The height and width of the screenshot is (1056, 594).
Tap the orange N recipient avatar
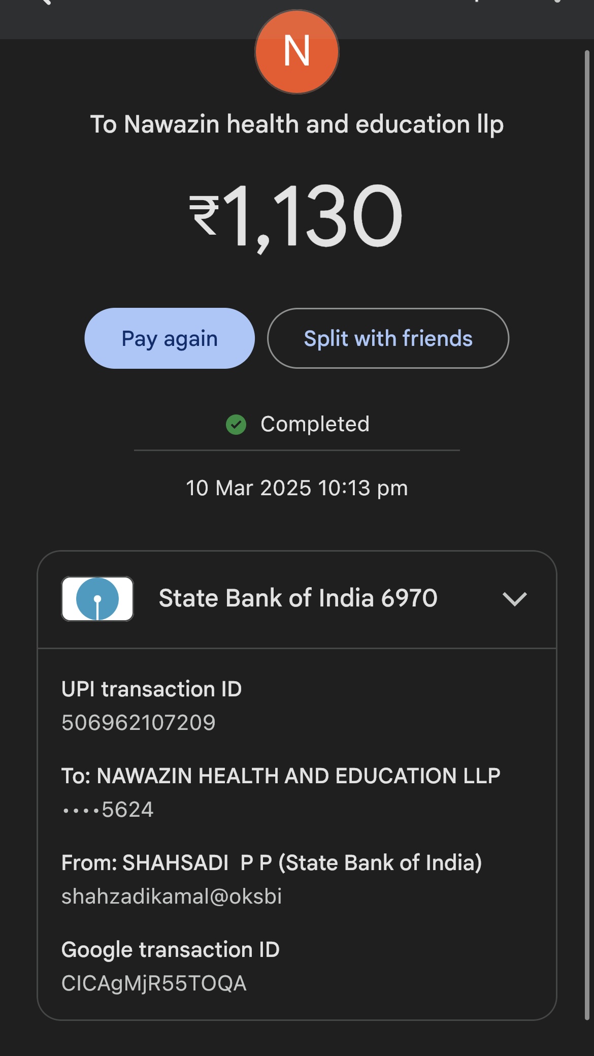click(296, 52)
